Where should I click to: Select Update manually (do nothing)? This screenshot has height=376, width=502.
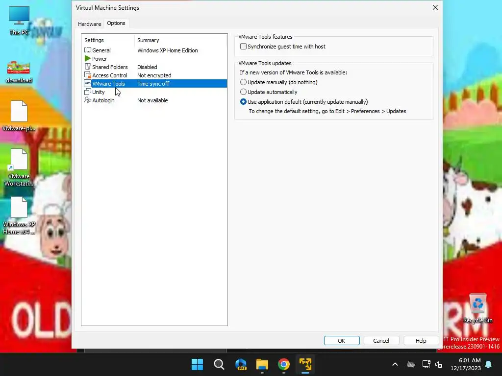point(243,82)
